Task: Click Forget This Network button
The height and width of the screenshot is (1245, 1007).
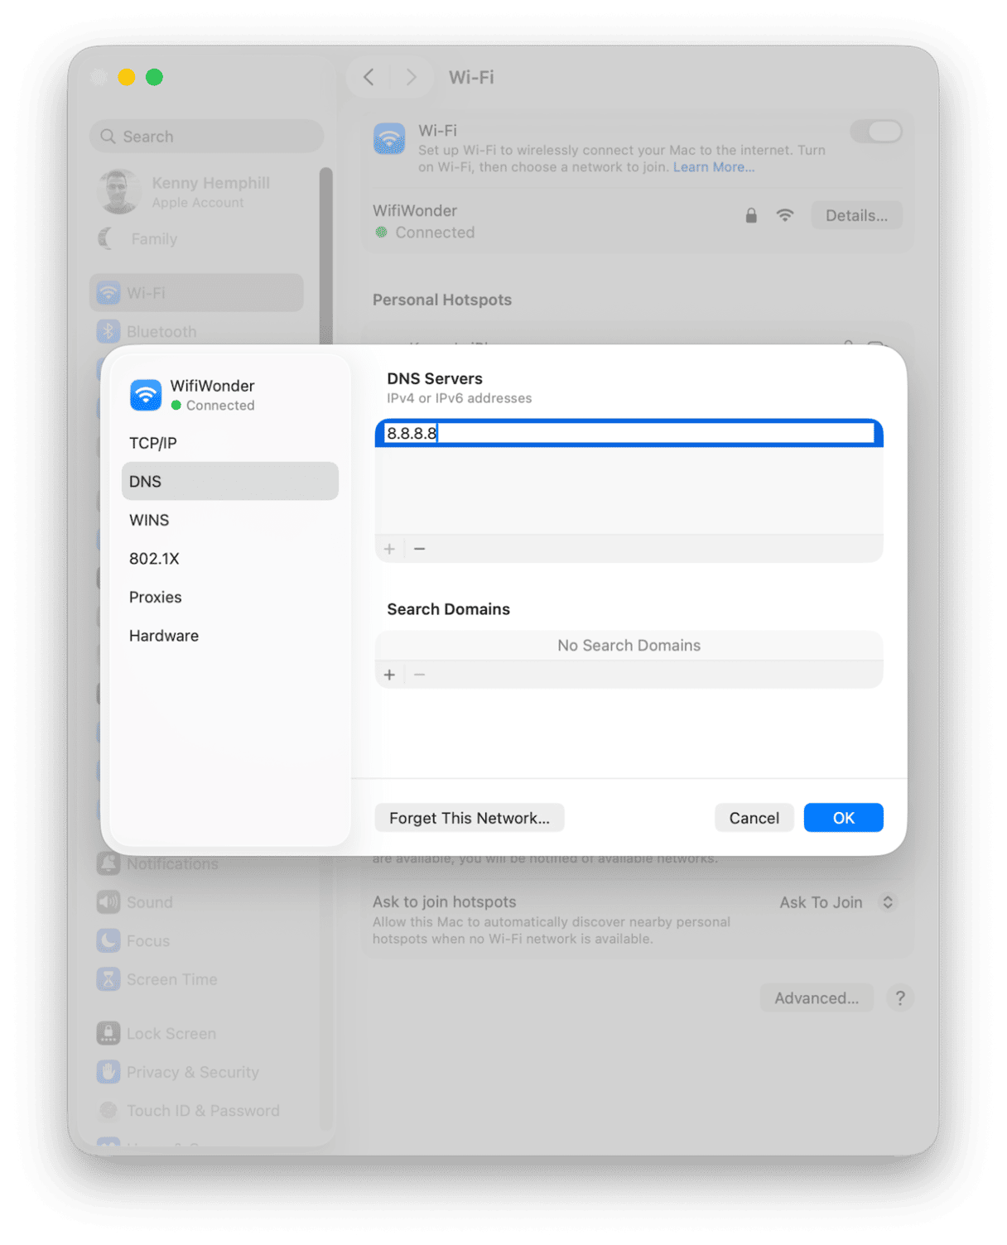Action: (x=470, y=818)
